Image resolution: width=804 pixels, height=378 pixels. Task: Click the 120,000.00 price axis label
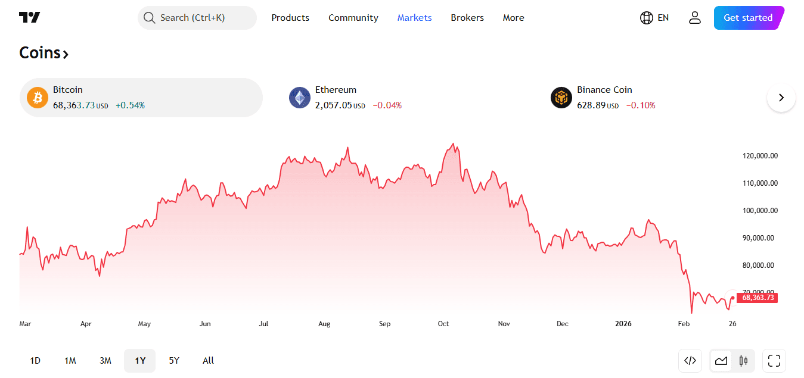tap(760, 156)
